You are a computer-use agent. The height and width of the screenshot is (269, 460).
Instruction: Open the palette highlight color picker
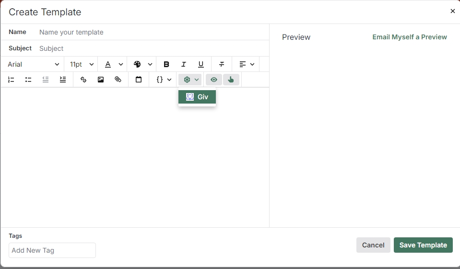click(x=142, y=64)
